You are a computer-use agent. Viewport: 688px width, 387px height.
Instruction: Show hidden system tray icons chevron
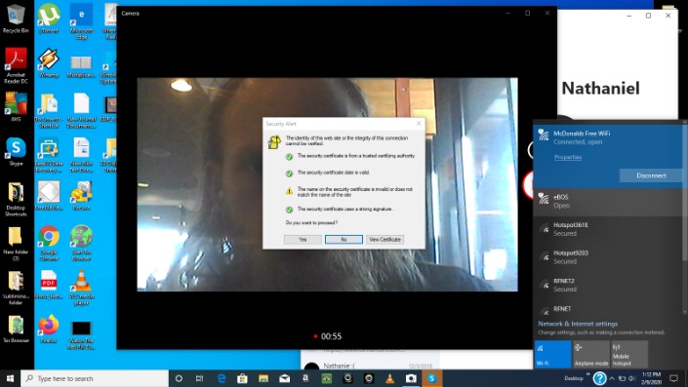[x=612, y=378]
